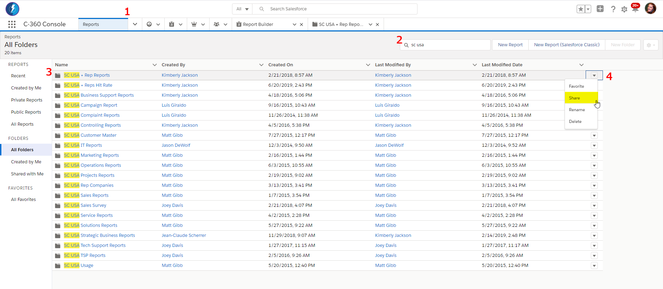Select Recent in the Reports sidebar

[x=18, y=76]
